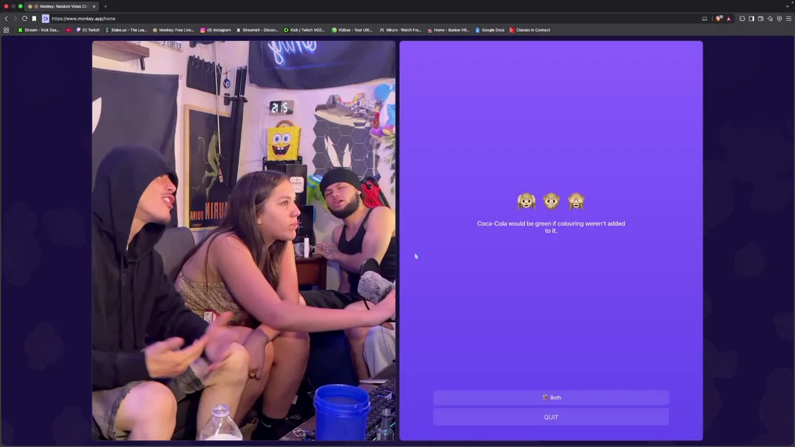Open the (1) Twitch bookmark
The height and width of the screenshot is (447, 795).
[x=88, y=30]
